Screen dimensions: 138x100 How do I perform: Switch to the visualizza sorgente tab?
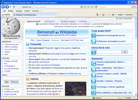tap(68, 21)
